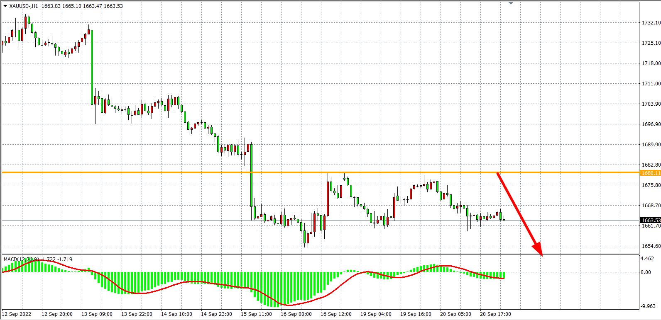
Task: Click the 1654.60 price scale label
Action: point(651,246)
